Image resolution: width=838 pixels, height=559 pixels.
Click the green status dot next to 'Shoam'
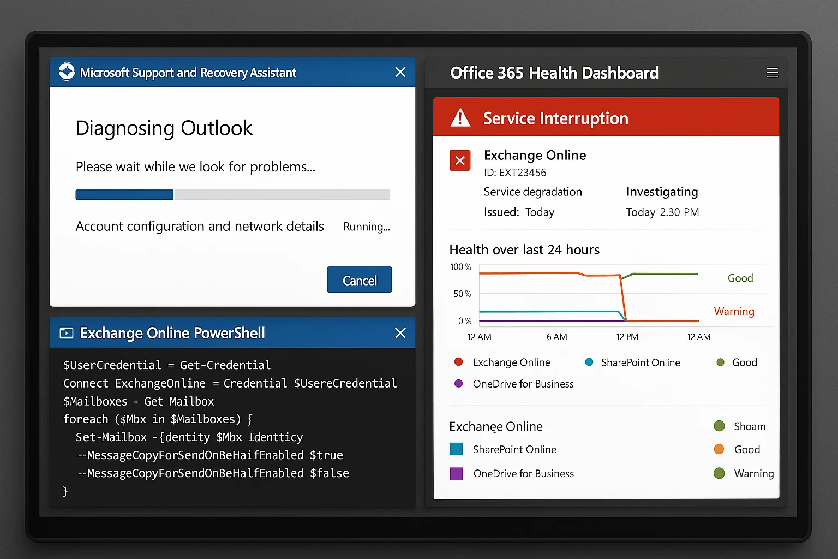click(719, 426)
